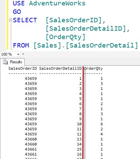Click [Sales] schema name in query
Screen dimensions: 140x159
coord(47,45)
